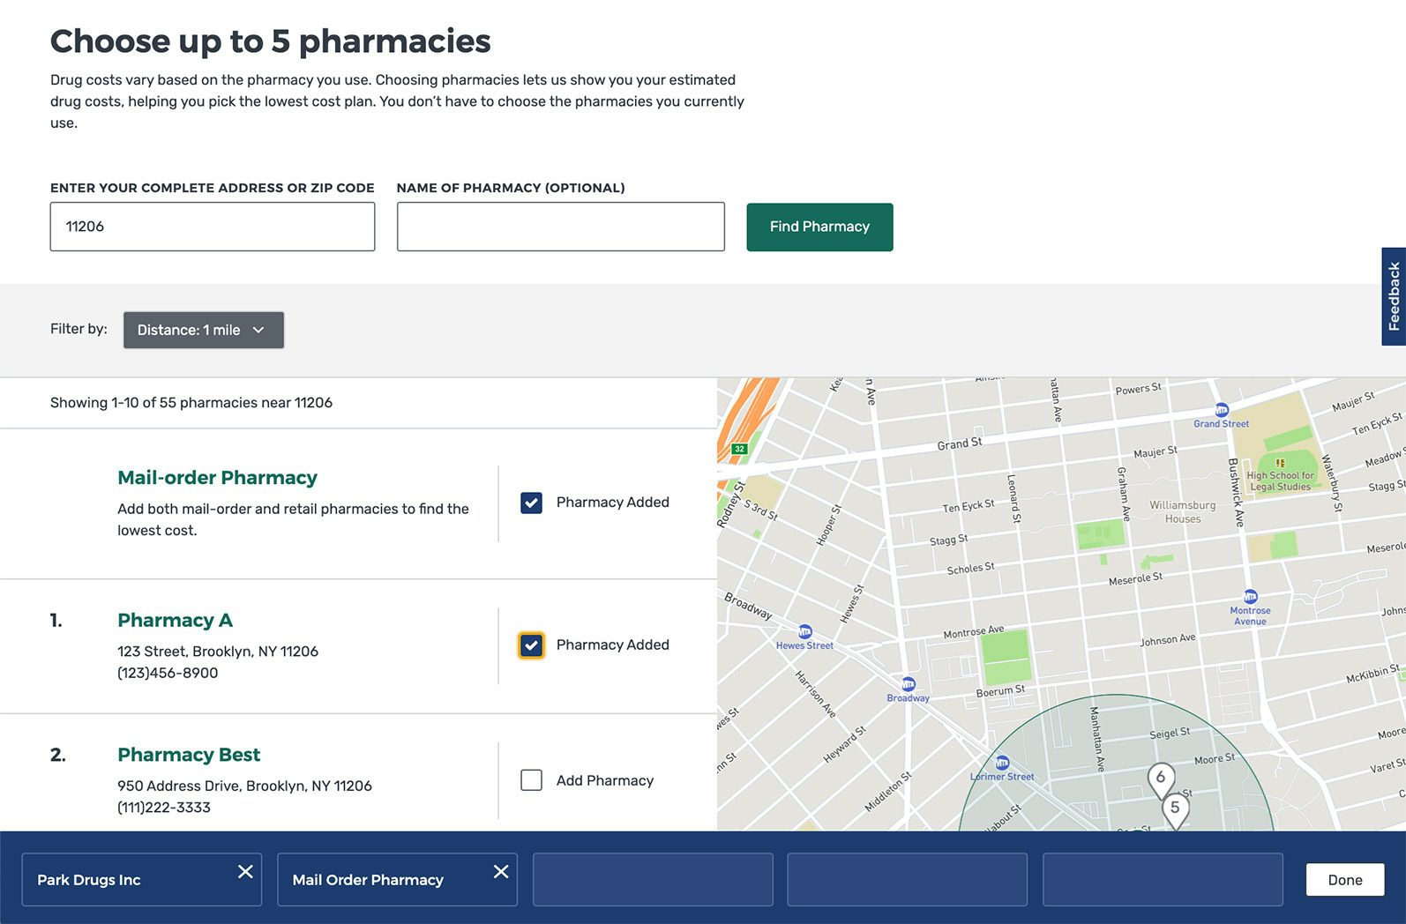This screenshot has height=924, width=1406.
Task: Open the Distance: 1 mile filter dropdown
Action: click(204, 330)
